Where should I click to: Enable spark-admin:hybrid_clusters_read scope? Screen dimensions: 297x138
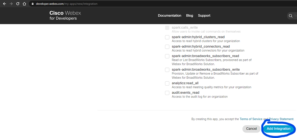pos(167,37)
